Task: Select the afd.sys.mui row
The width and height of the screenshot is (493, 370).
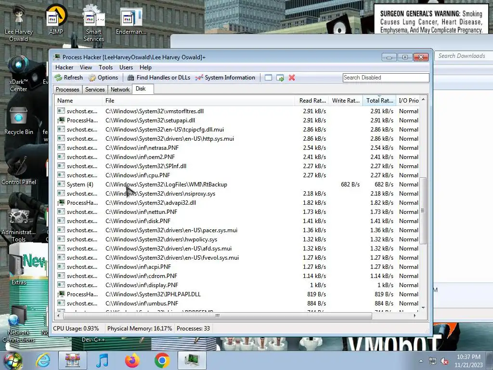Action: tap(238, 248)
